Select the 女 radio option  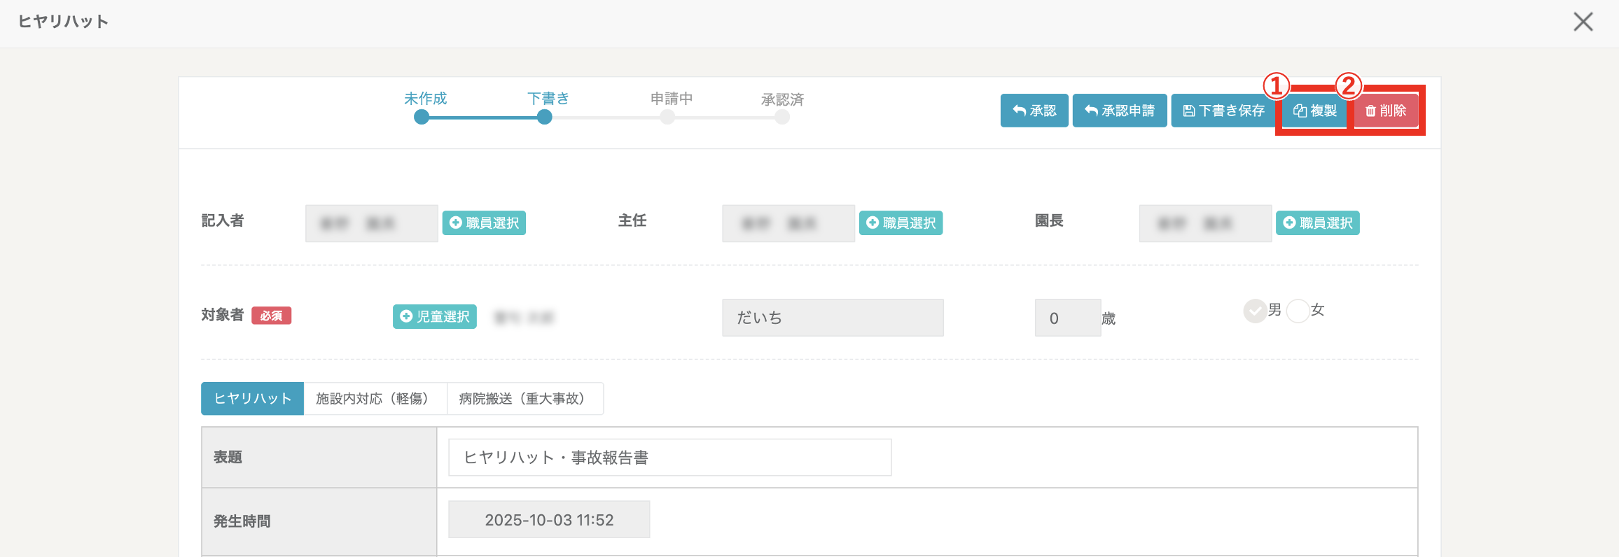tap(1298, 311)
